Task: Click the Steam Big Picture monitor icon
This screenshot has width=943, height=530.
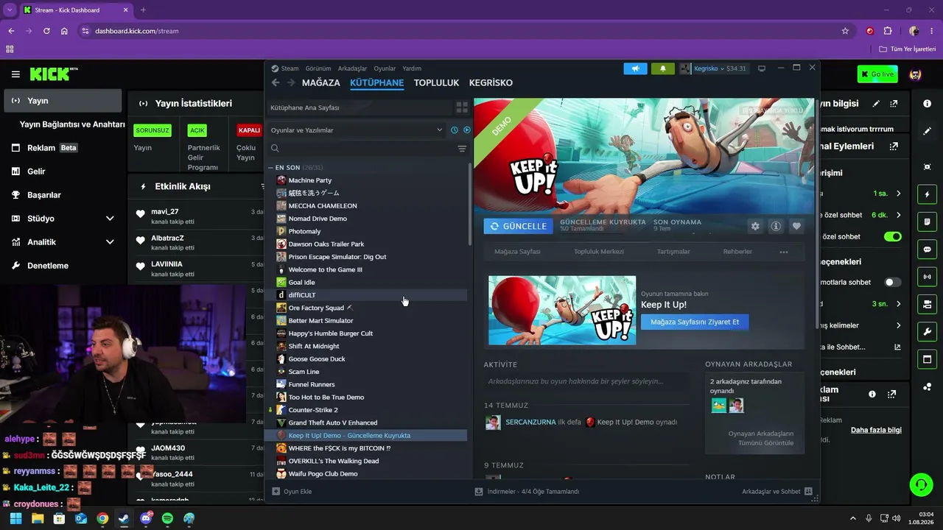Action: (x=762, y=68)
